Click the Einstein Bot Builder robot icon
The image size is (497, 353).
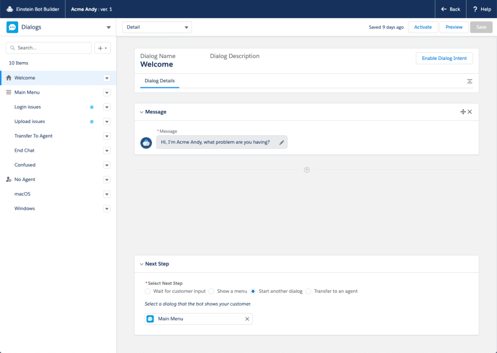[x=10, y=9]
